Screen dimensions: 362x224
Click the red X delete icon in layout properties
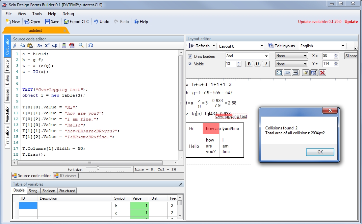coord(322,73)
